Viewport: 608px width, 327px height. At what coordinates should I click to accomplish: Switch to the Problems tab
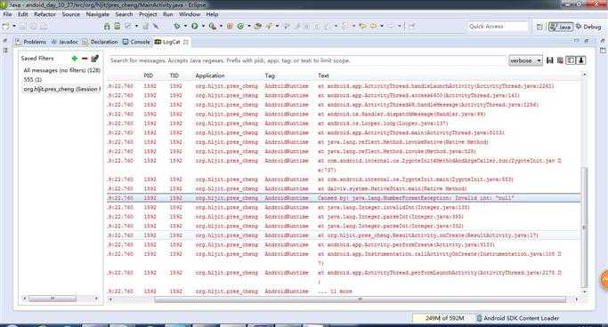pos(31,42)
